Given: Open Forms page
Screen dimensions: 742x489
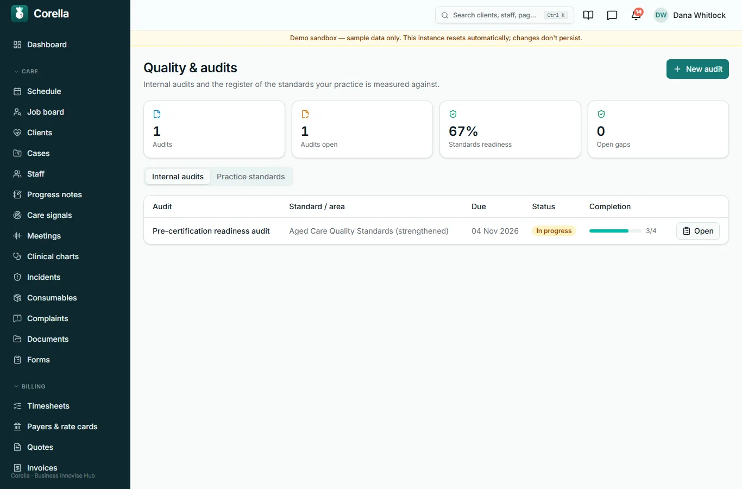Looking at the screenshot, I should (x=65, y=360).
